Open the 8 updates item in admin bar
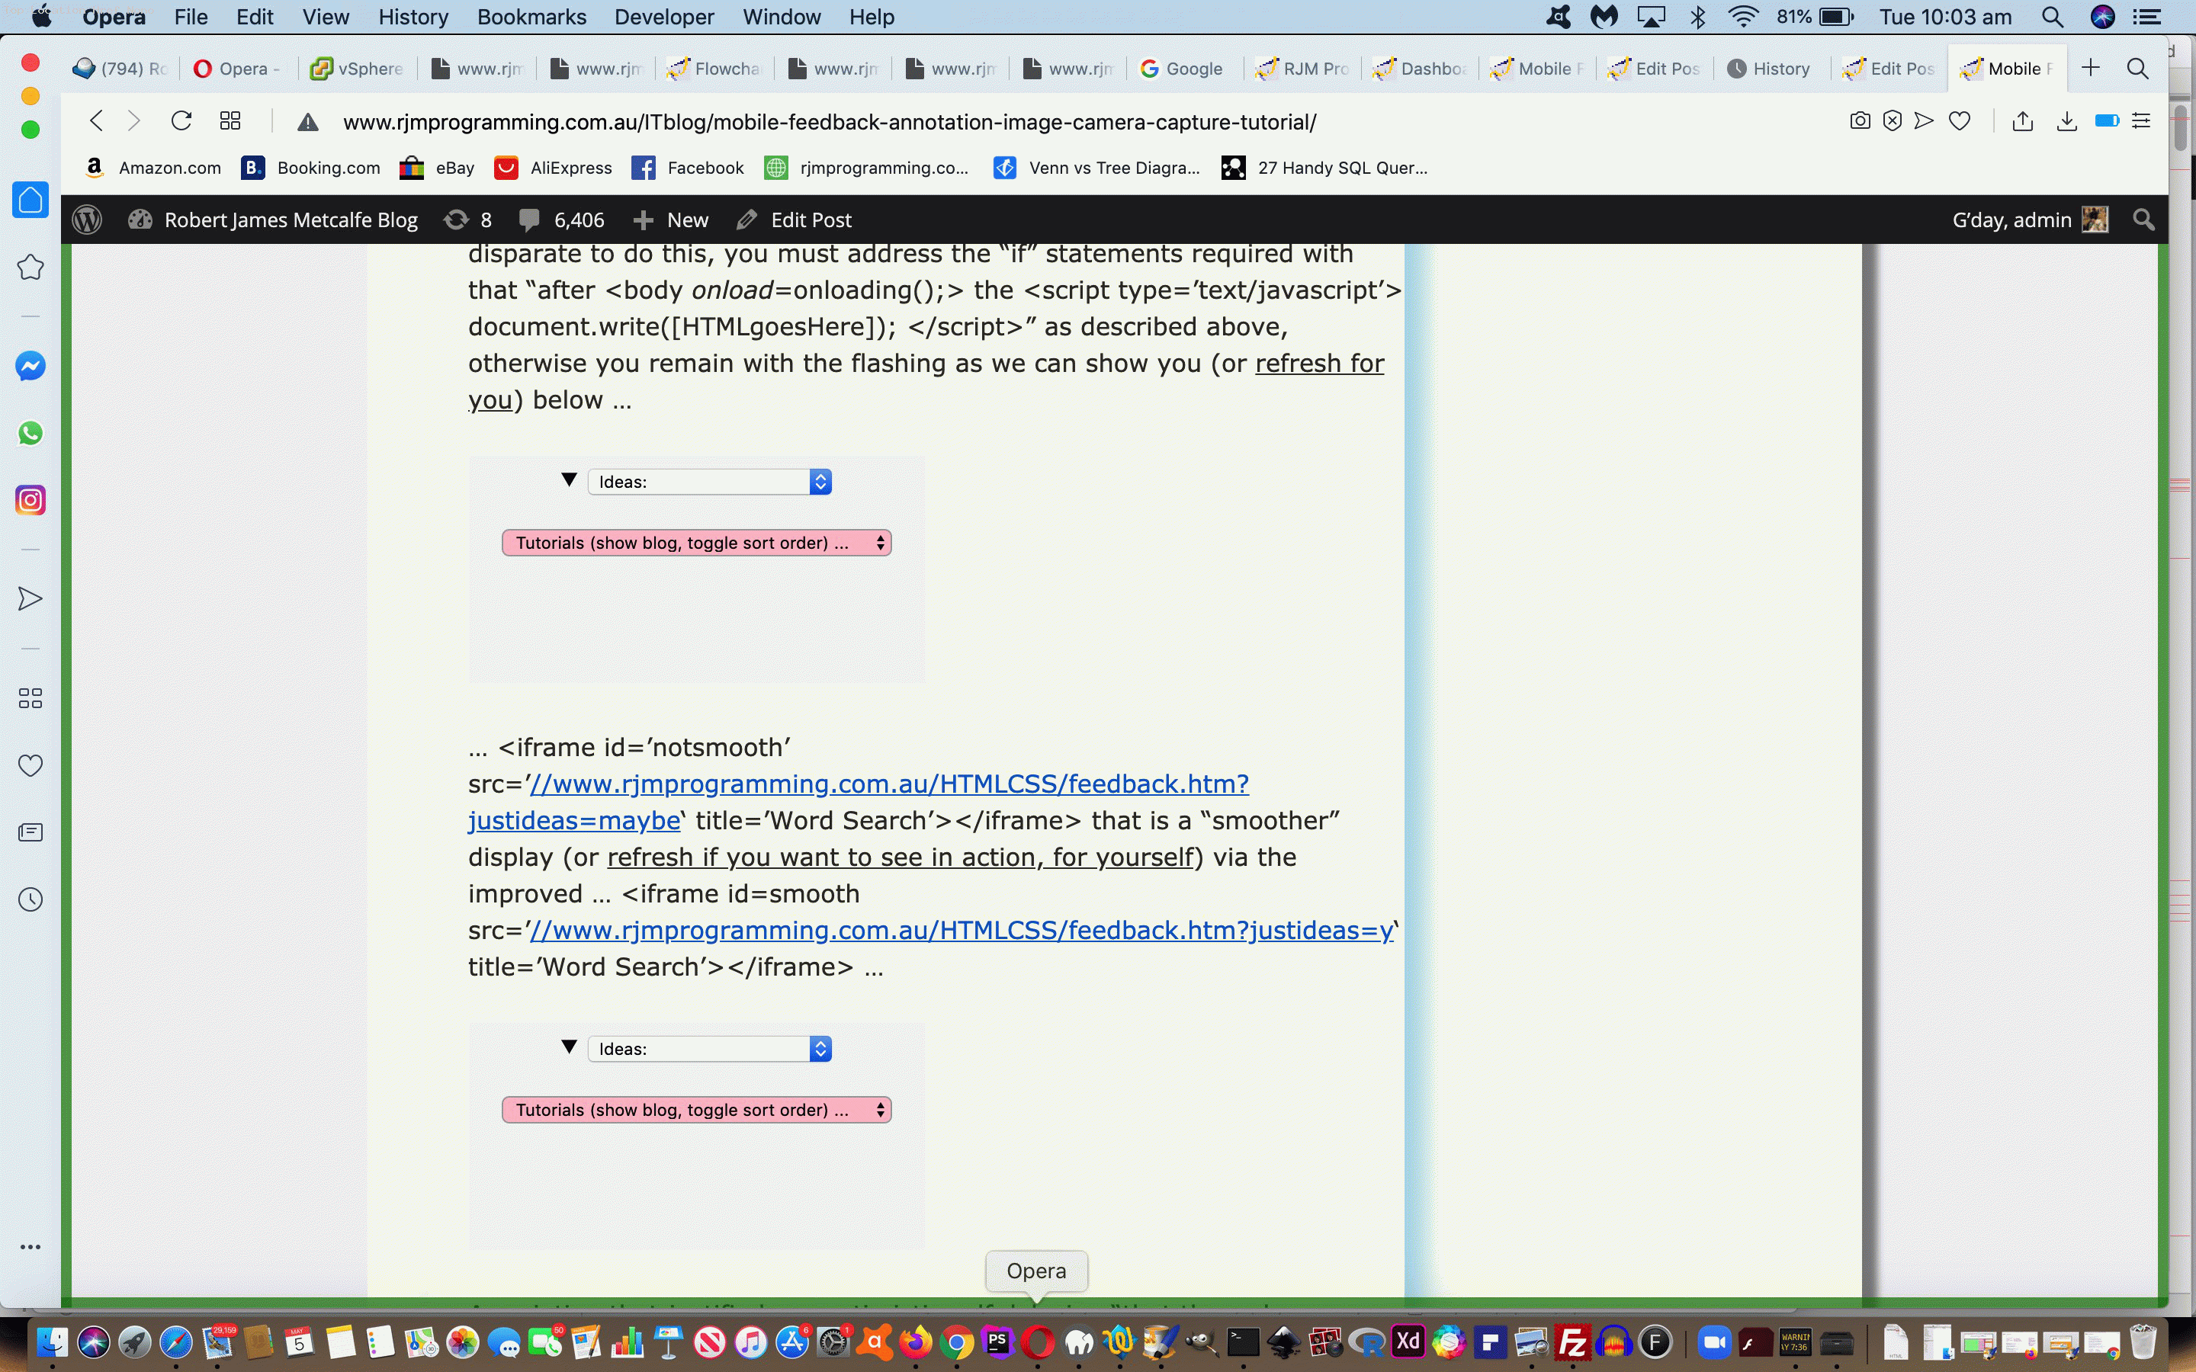Image resolution: width=2196 pixels, height=1372 pixels. 467,220
